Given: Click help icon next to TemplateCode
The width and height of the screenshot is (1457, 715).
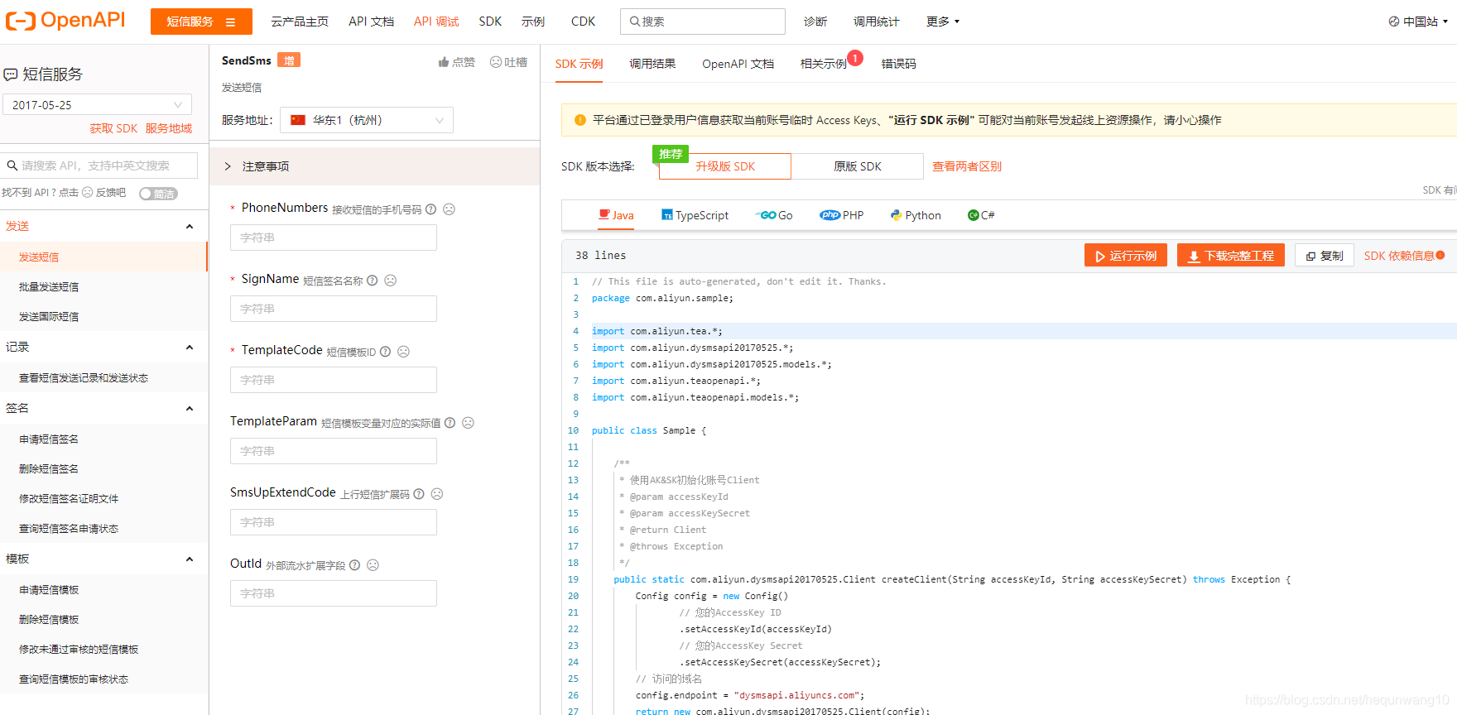Looking at the screenshot, I should pyautogui.click(x=385, y=352).
